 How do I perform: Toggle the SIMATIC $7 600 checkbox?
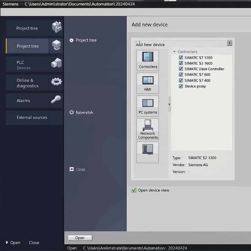click(181, 74)
